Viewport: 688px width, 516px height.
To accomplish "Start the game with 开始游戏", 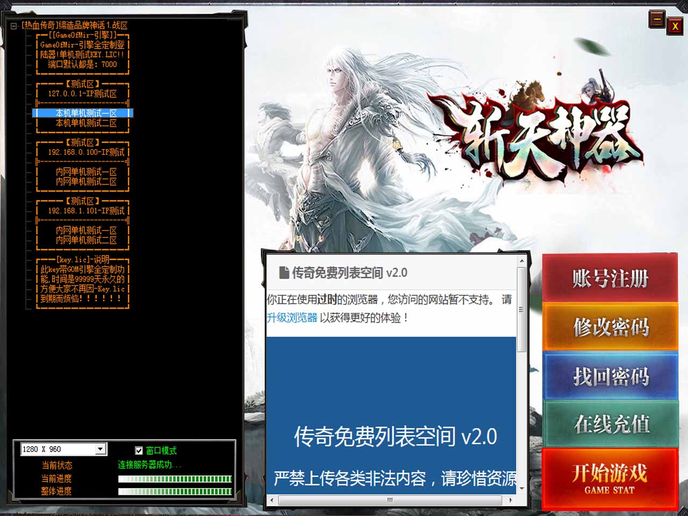I will pos(610,478).
